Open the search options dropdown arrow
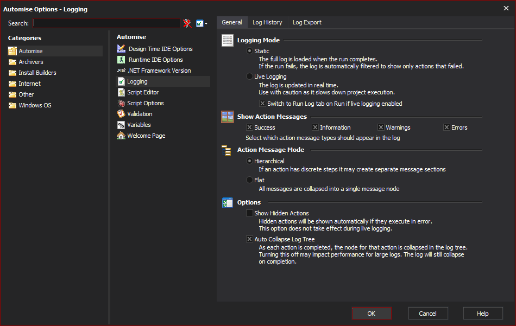Image resolution: width=516 pixels, height=326 pixels. click(x=206, y=24)
